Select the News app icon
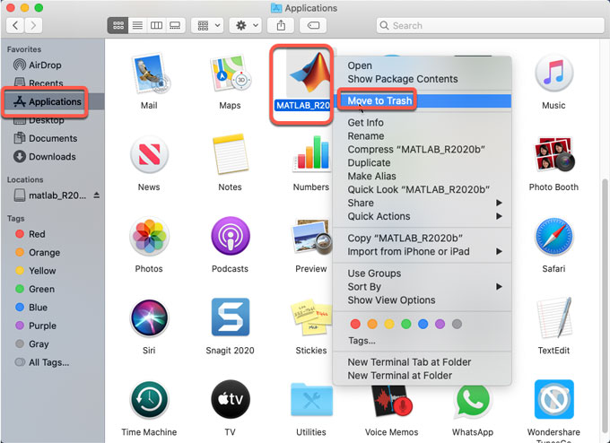This screenshot has width=610, height=443. 149,155
